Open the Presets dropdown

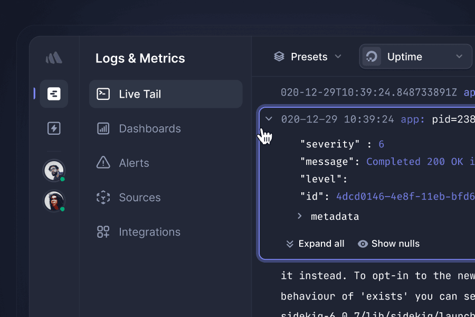click(x=308, y=57)
